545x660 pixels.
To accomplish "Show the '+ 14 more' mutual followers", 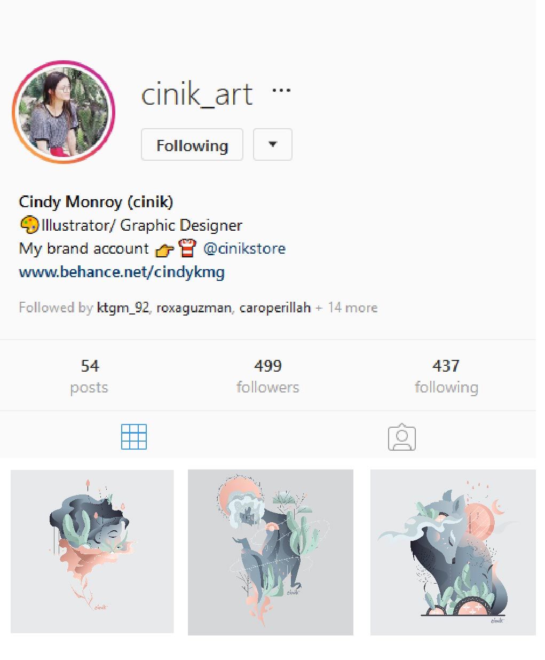I will [x=346, y=308].
